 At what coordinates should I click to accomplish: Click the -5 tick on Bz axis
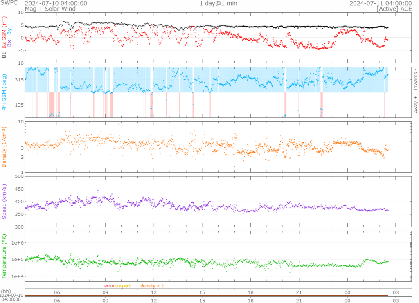click(21, 50)
